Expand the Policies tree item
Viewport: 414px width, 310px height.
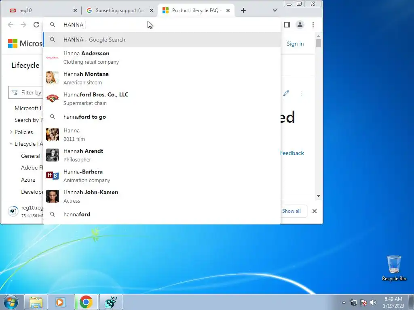coord(11,132)
